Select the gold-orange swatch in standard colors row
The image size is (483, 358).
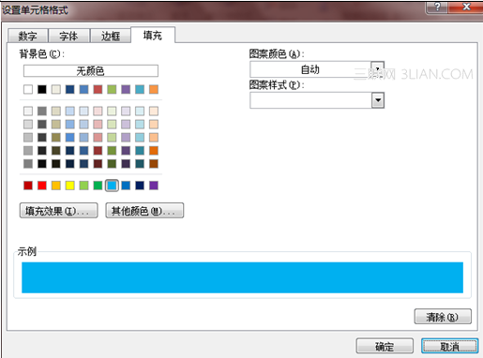pyautogui.click(x=56, y=186)
